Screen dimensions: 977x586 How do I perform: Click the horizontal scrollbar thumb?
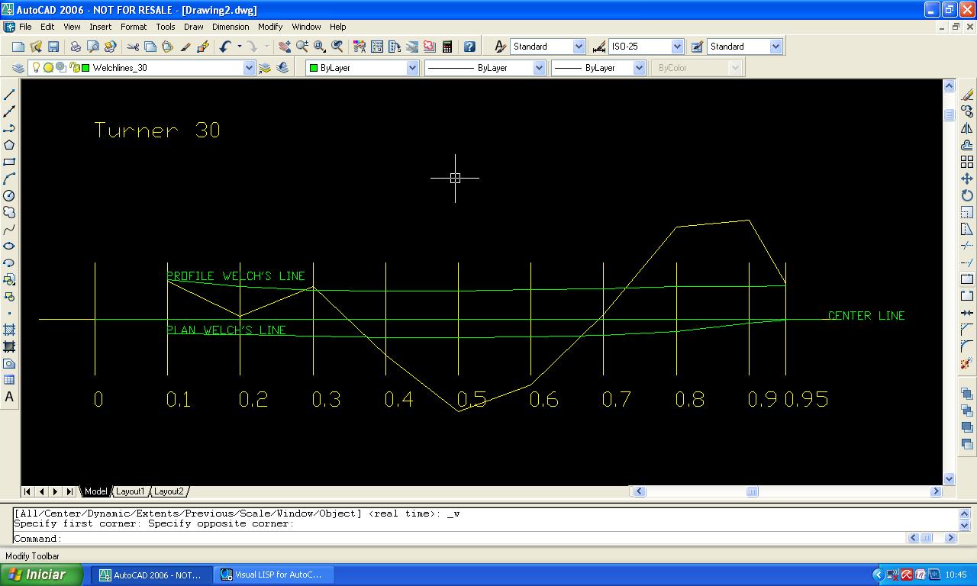tap(752, 491)
